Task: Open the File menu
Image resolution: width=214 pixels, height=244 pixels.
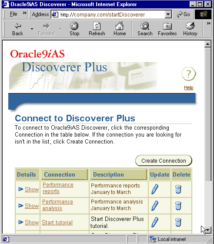Action: coord(13,14)
